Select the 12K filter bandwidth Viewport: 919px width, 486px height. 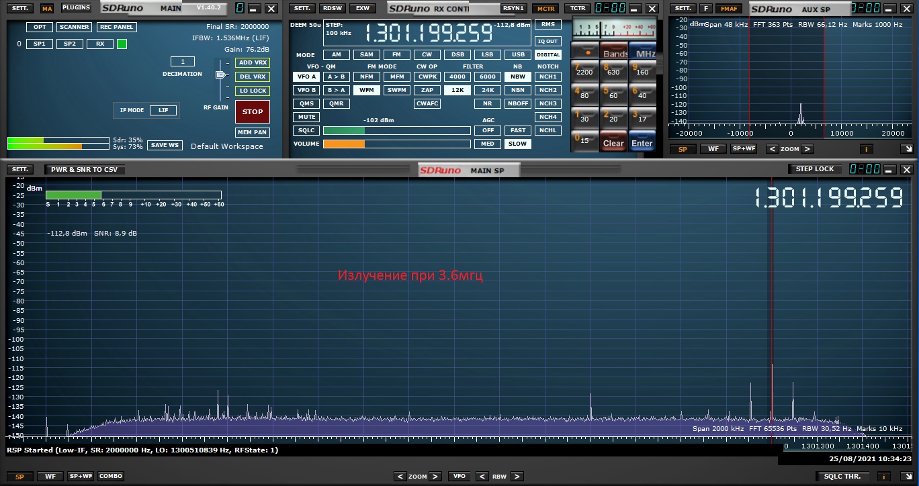coord(457,90)
